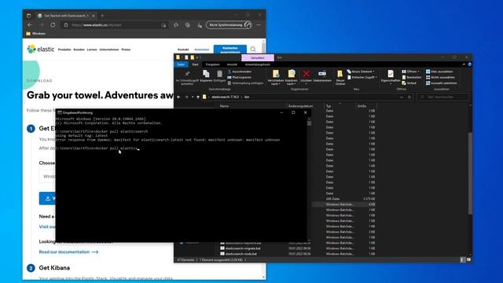Switch Explorer to large icons view

[468, 259]
